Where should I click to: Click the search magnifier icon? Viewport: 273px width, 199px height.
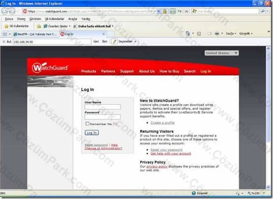[x=263, y=11]
